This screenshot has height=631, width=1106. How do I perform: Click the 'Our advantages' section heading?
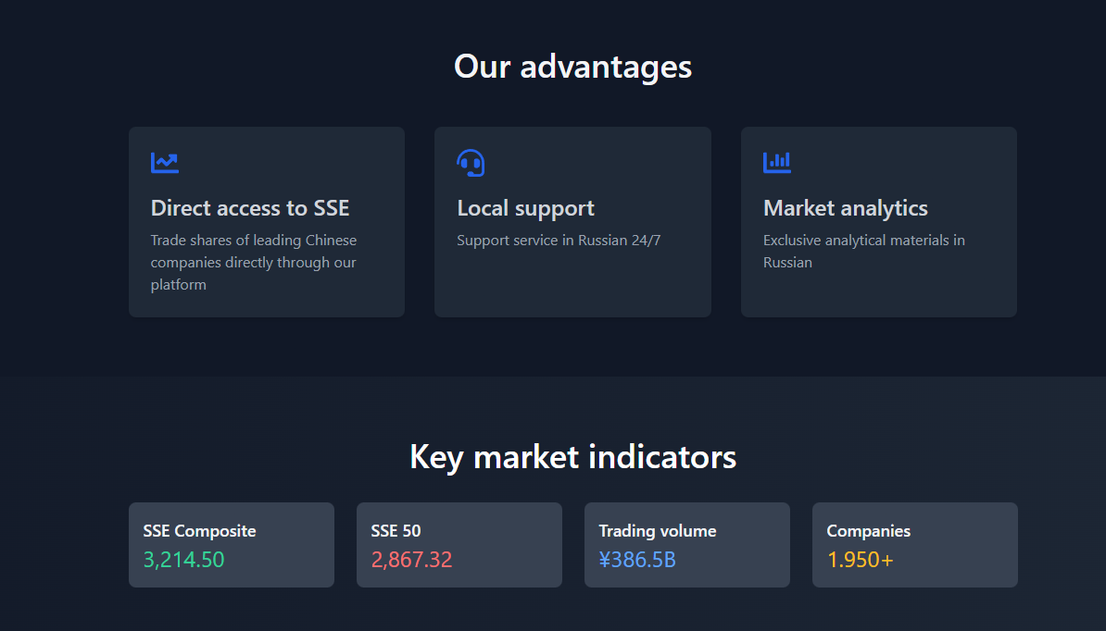(x=572, y=67)
